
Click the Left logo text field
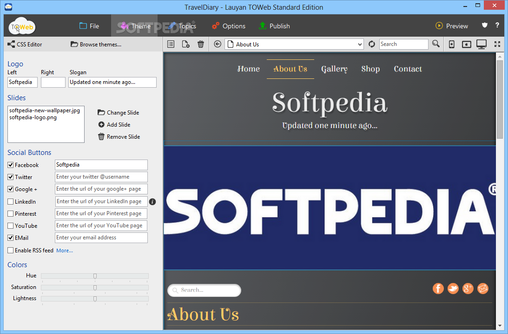pyautogui.click(x=22, y=82)
